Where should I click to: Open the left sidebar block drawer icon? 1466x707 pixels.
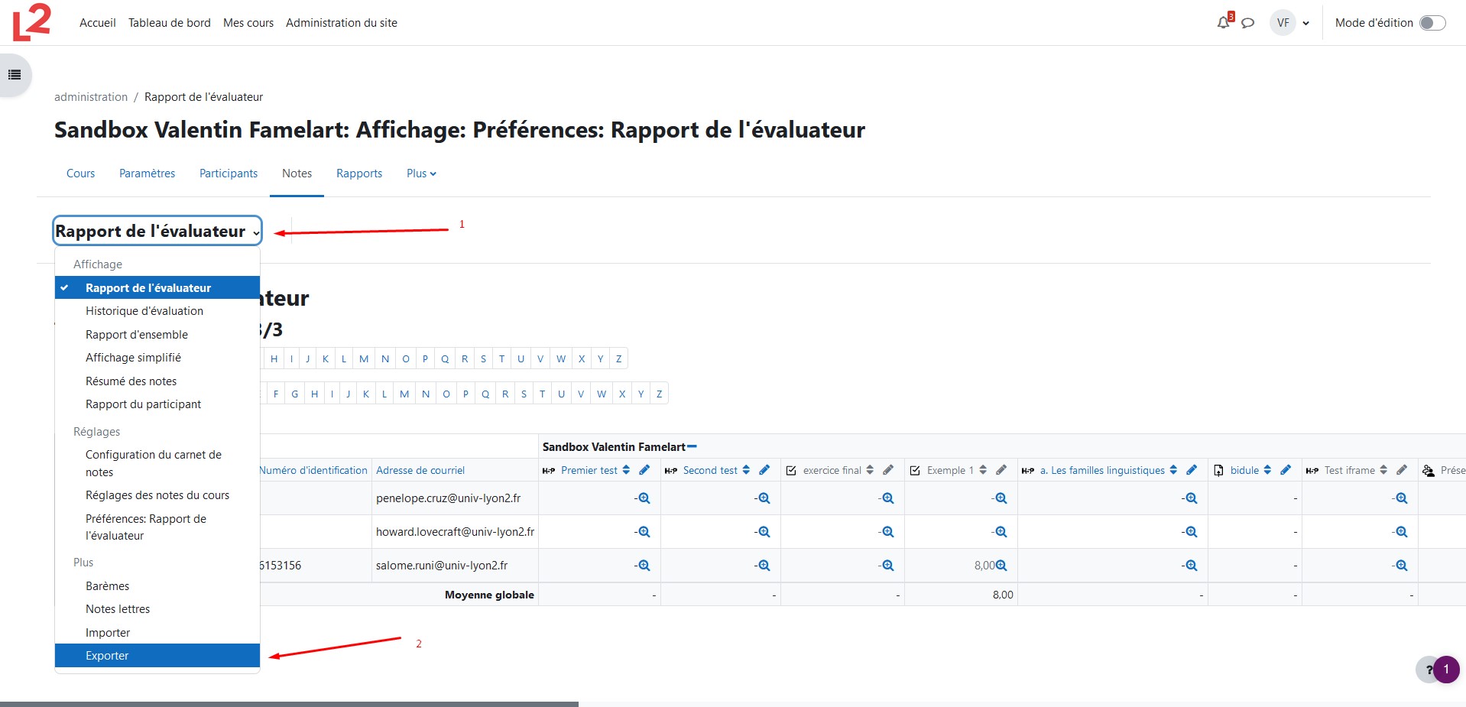point(14,75)
